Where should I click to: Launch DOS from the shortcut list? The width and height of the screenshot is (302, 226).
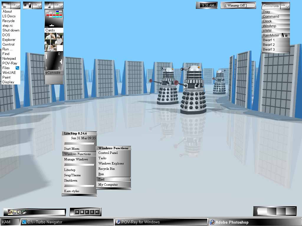[x=11, y=35]
